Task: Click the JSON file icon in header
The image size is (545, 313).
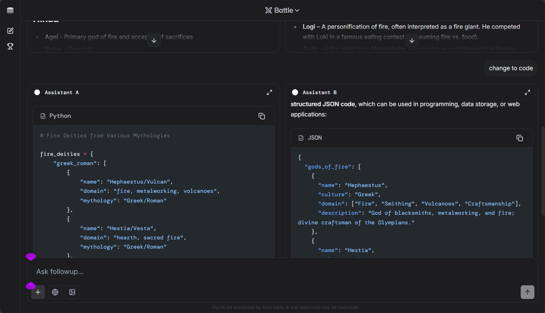Action: tap(301, 138)
